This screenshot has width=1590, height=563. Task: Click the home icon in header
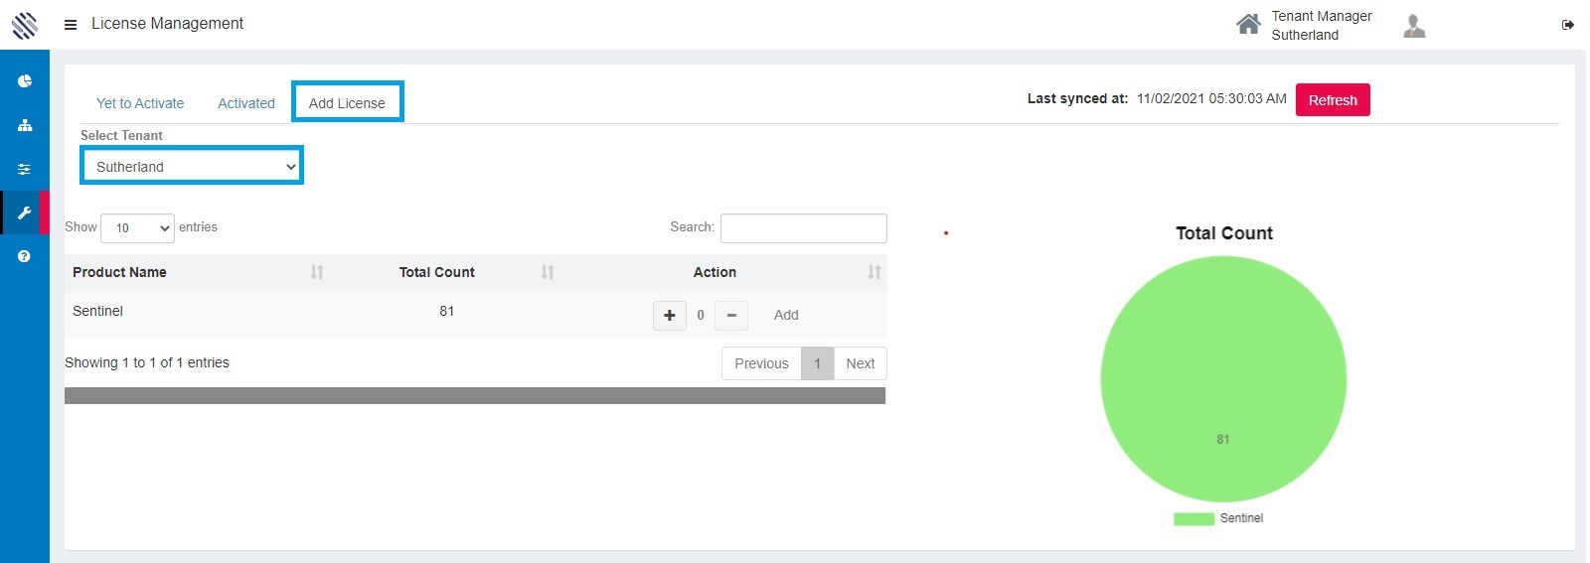pyautogui.click(x=1248, y=24)
